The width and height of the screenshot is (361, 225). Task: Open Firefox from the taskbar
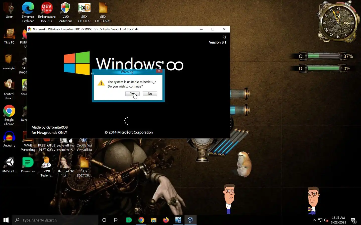166,220
